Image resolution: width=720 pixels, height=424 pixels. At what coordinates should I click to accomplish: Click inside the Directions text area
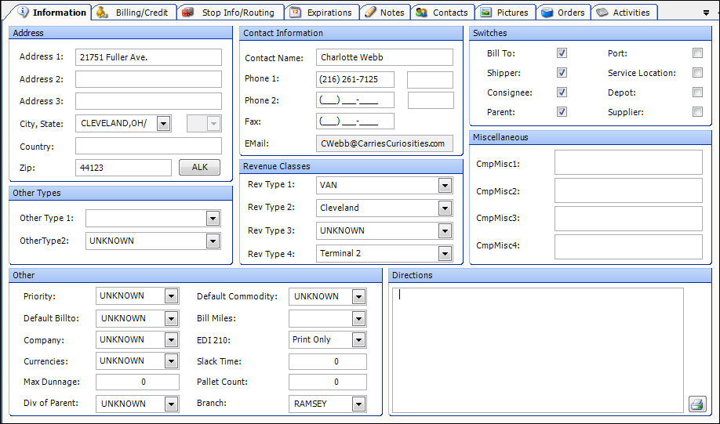537,349
